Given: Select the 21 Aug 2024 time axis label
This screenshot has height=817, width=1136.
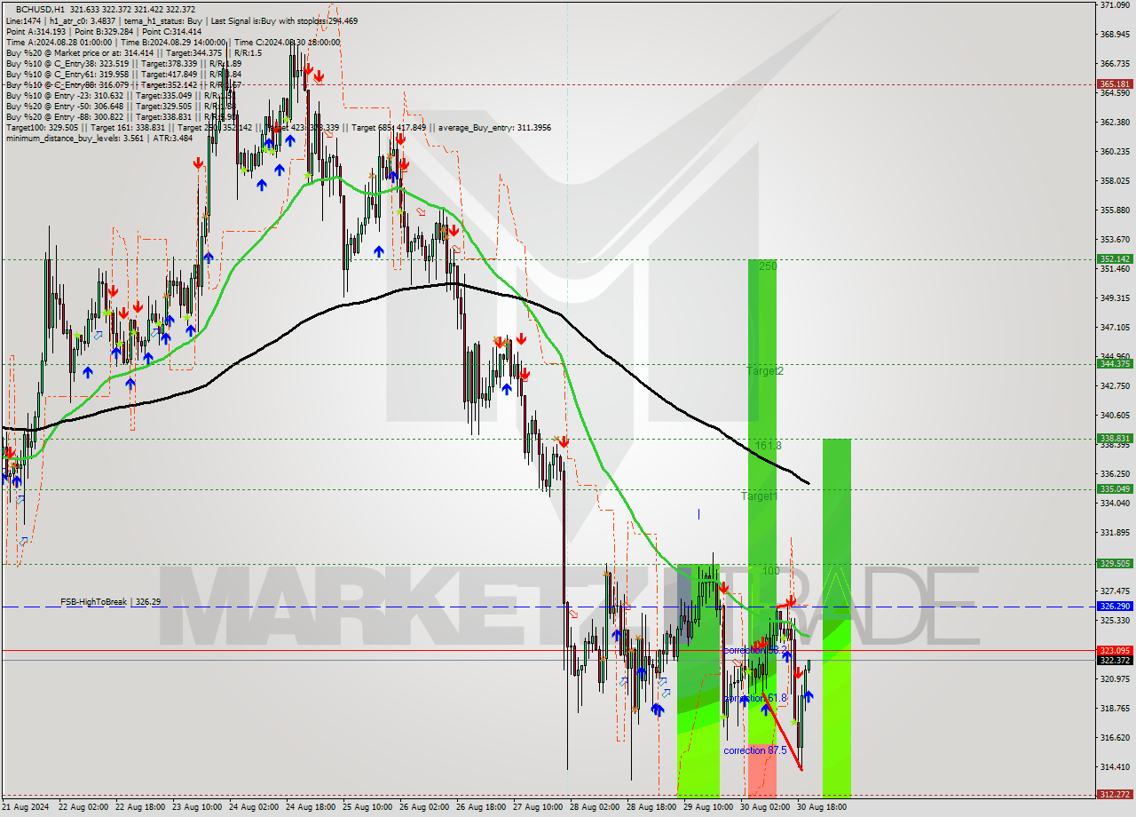Looking at the screenshot, I should pyautogui.click(x=24, y=807).
